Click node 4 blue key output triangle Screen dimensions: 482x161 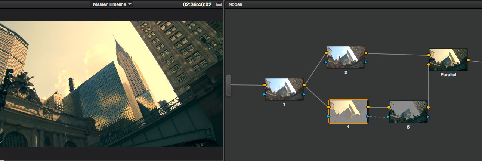[368, 117]
